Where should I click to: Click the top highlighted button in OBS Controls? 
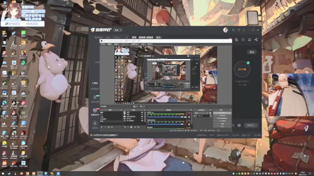(x=222, y=113)
